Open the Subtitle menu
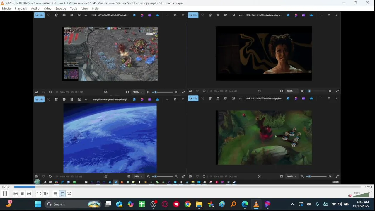 point(61,8)
